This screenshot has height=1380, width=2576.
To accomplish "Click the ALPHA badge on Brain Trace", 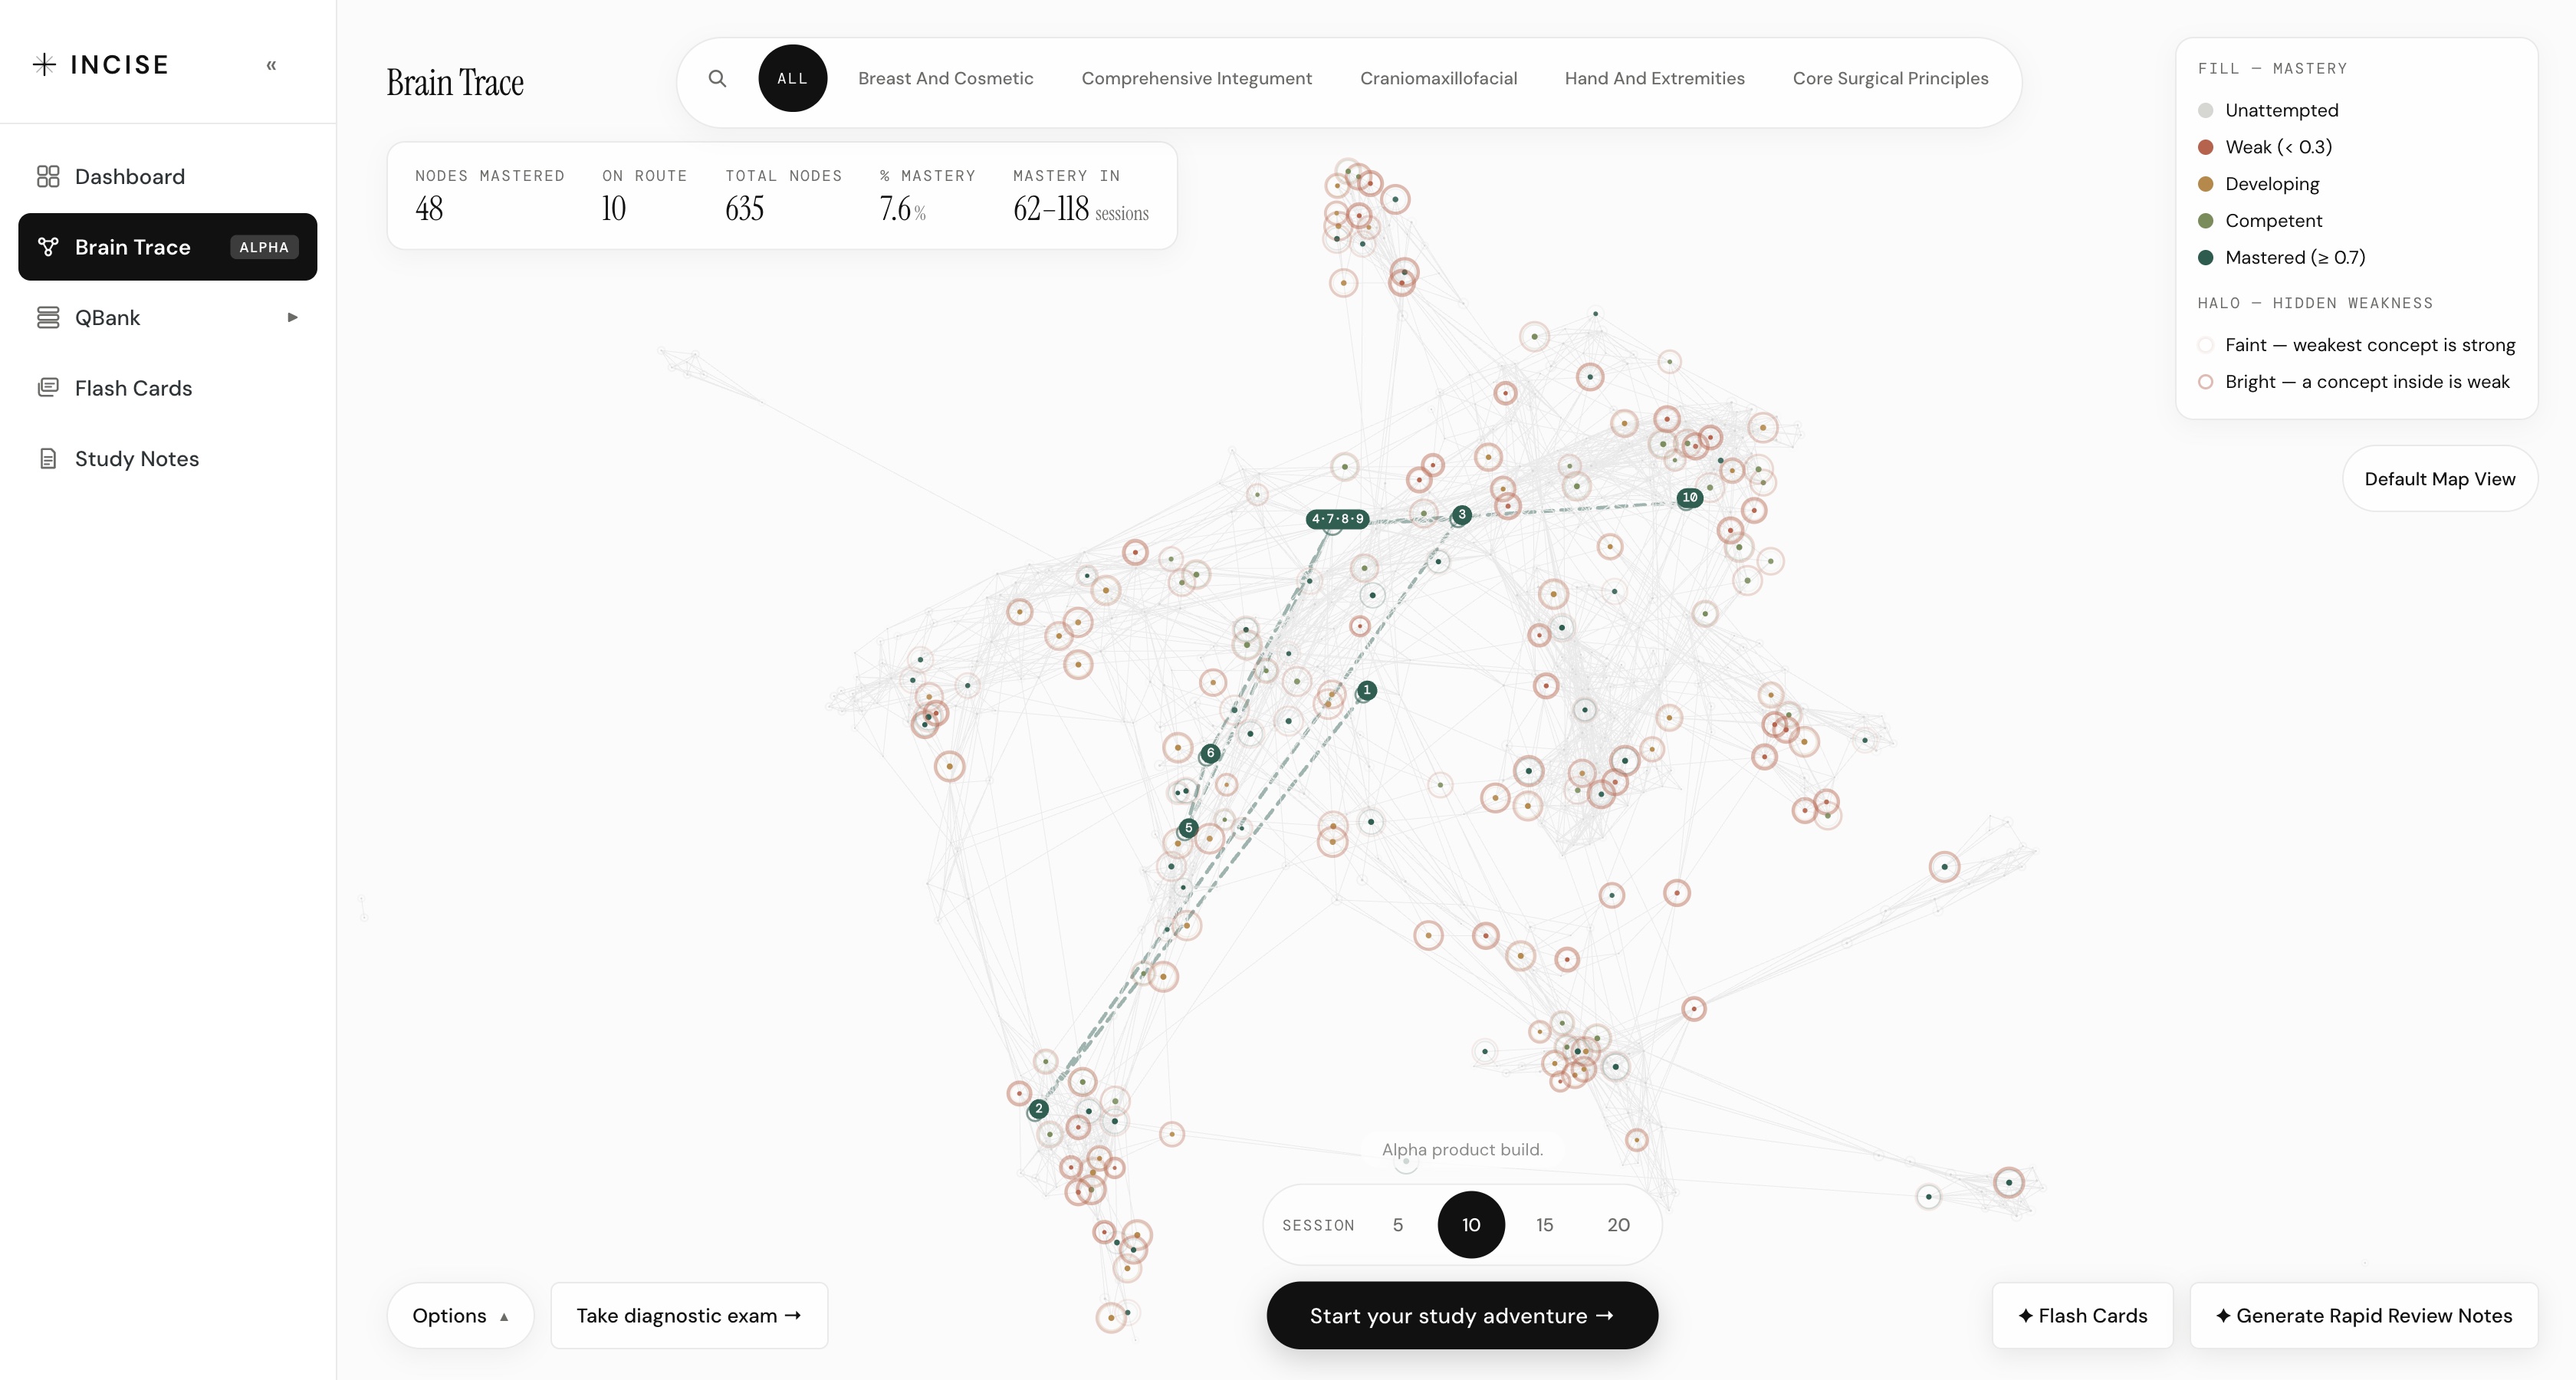I will point(264,247).
